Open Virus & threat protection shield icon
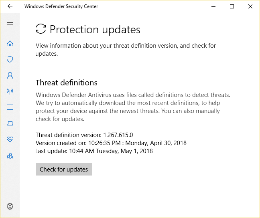Screen dimensions: 260x218 tap(10, 59)
